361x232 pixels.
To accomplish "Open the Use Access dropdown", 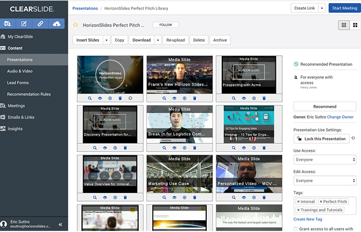I will coord(325,159).
